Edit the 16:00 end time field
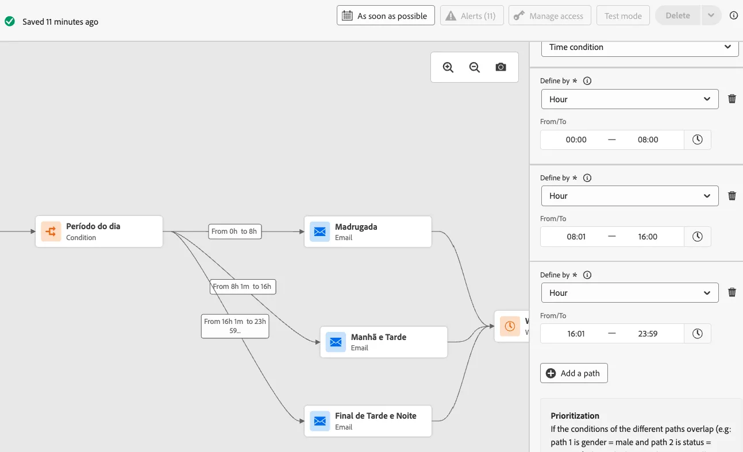 648,237
